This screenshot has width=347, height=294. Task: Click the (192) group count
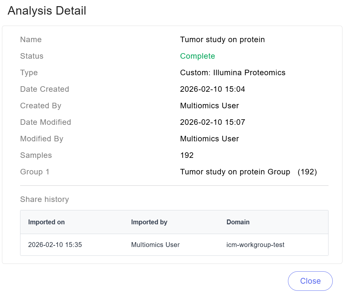(307, 172)
